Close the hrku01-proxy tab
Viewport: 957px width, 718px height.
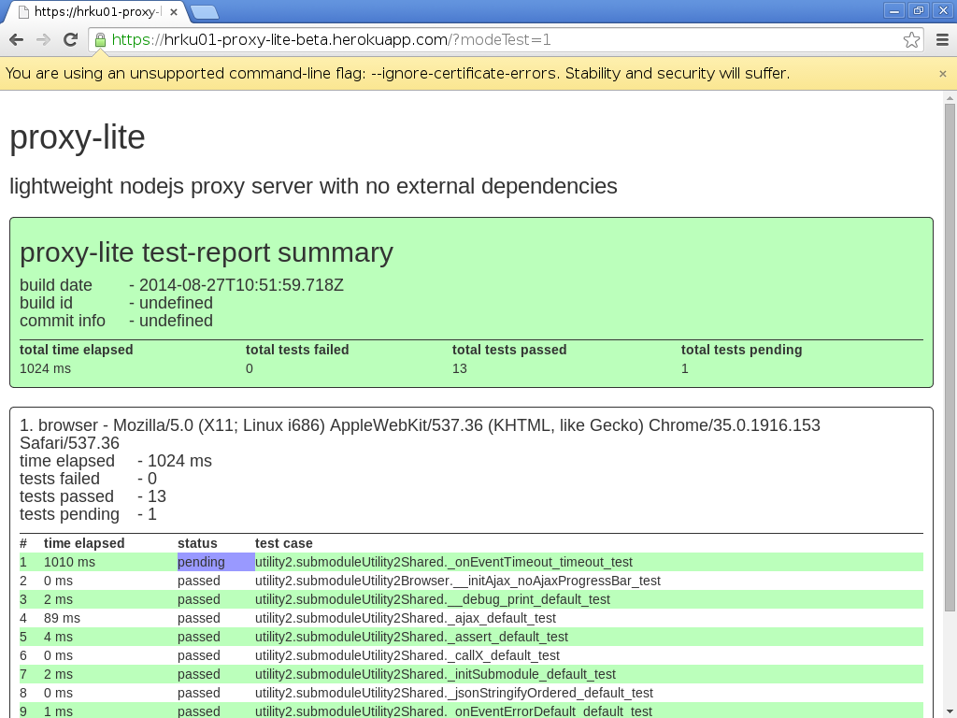coord(173,11)
